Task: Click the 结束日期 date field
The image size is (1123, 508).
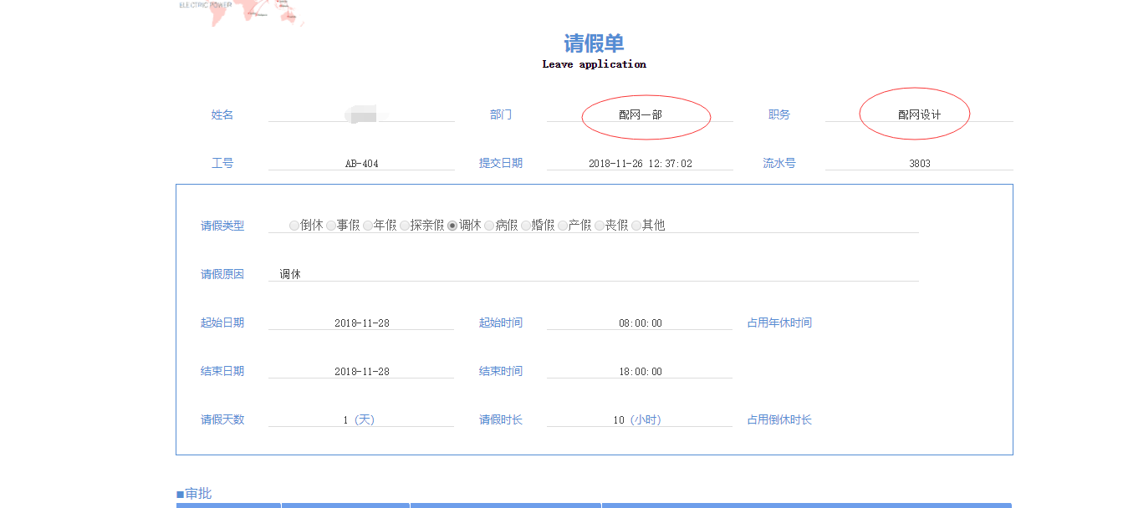Action: (x=361, y=372)
